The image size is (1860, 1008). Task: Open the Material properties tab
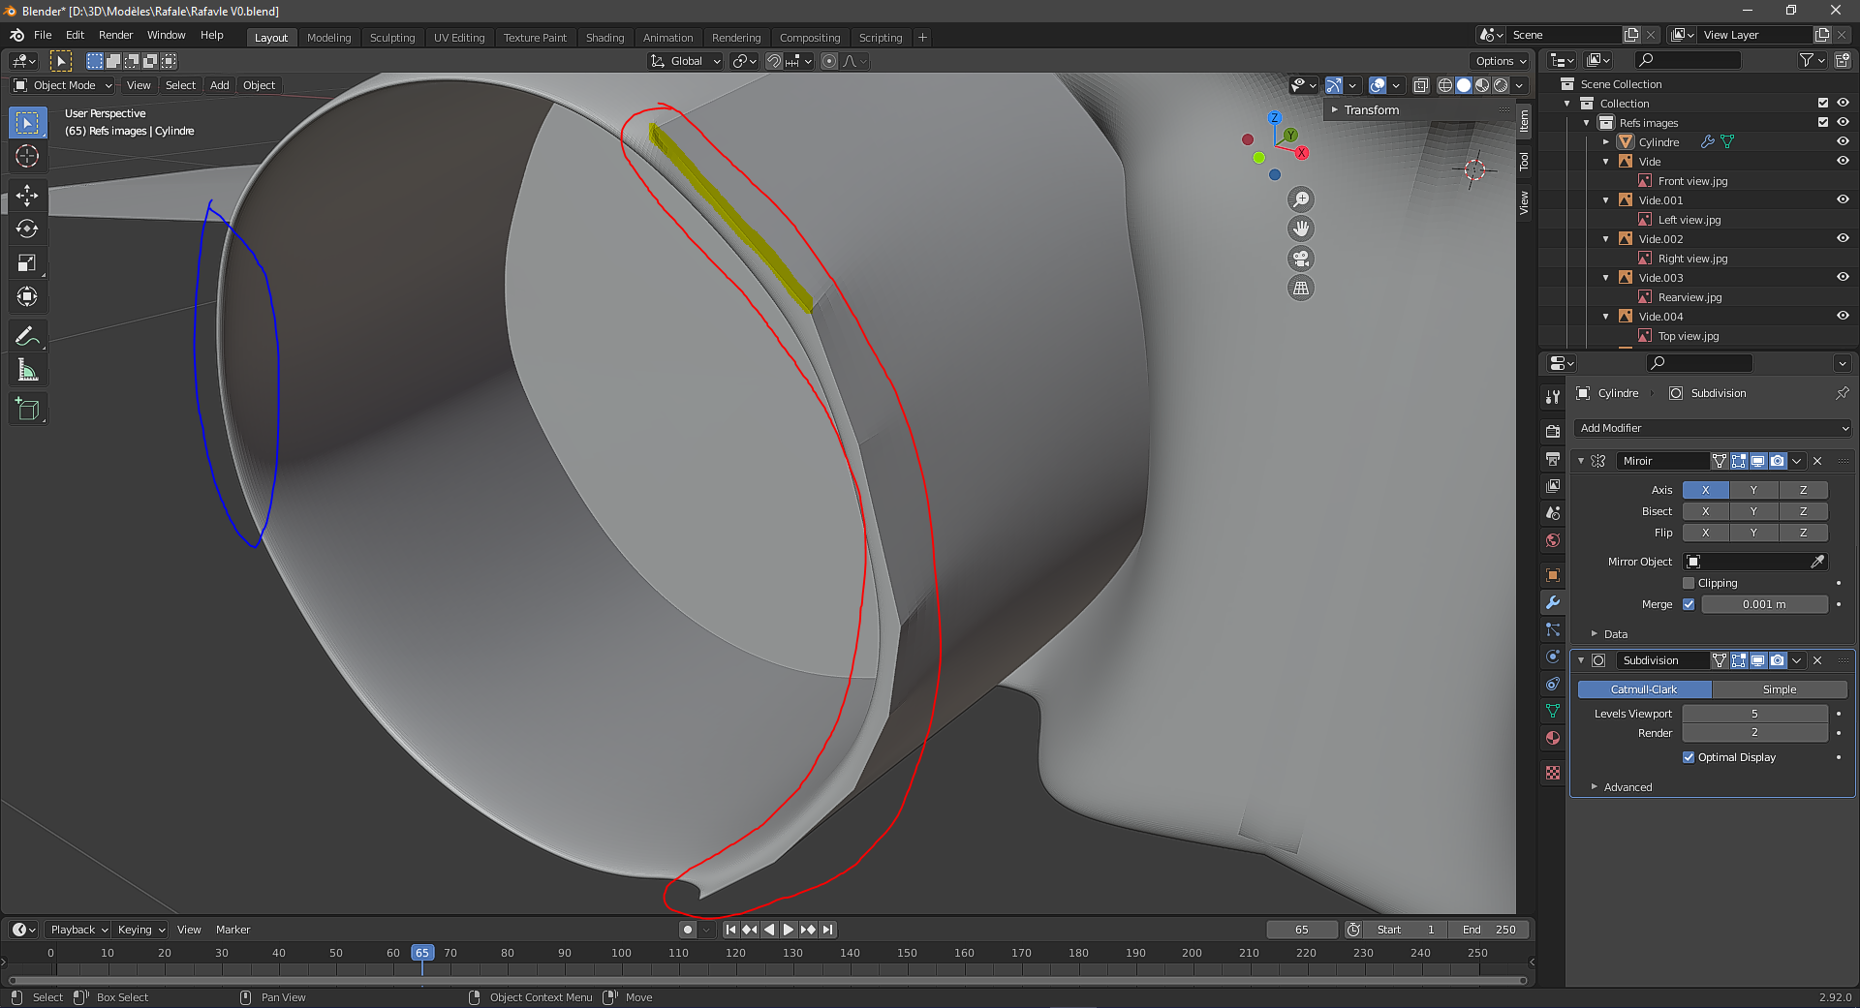point(1553,738)
